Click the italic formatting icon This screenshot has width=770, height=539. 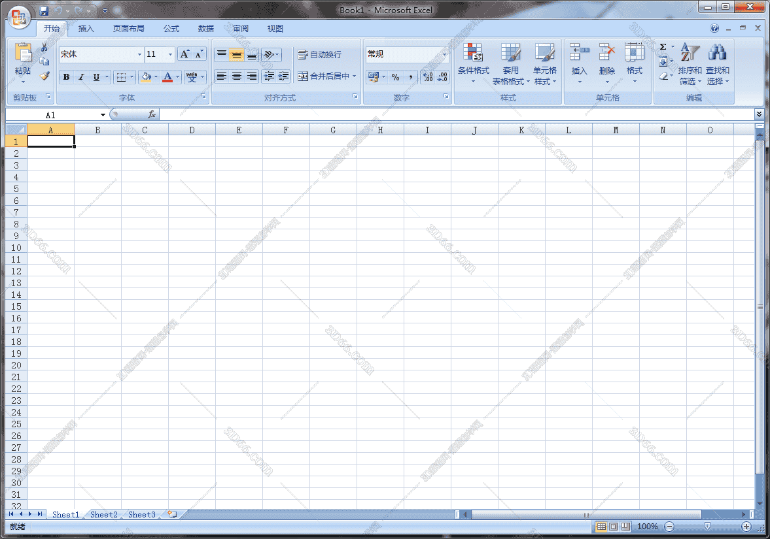(80, 77)
